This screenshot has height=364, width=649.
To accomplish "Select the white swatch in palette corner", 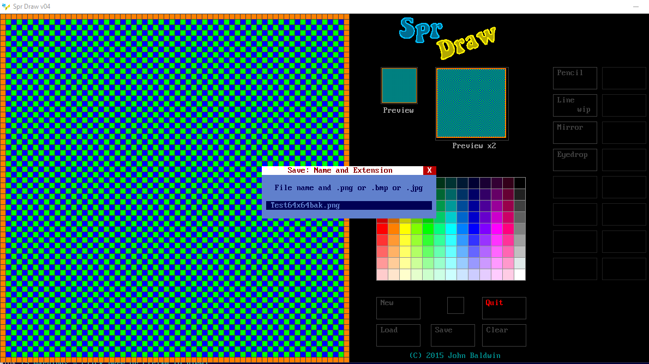I will pos(519,275).
